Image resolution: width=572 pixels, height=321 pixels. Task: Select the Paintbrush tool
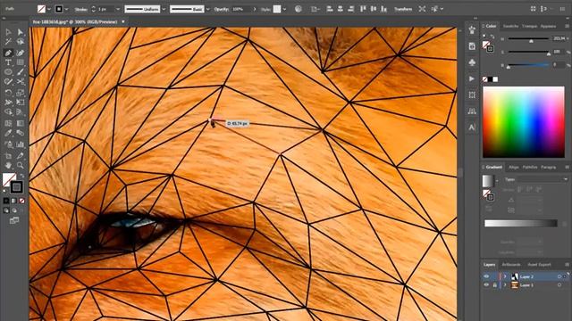[x=21, y=72]
